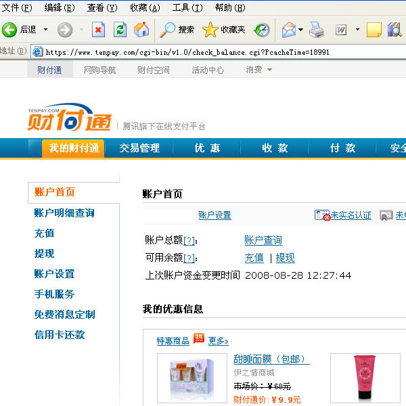Open 信用卡还款 in the sidebar

[x=60, y=334]
